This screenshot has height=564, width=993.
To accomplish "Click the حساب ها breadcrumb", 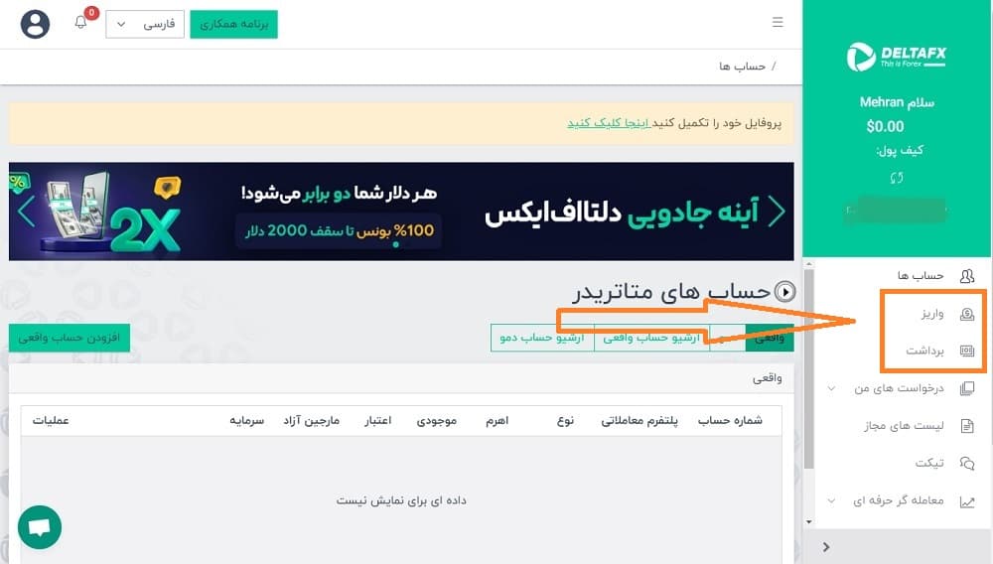I will 742,67.
